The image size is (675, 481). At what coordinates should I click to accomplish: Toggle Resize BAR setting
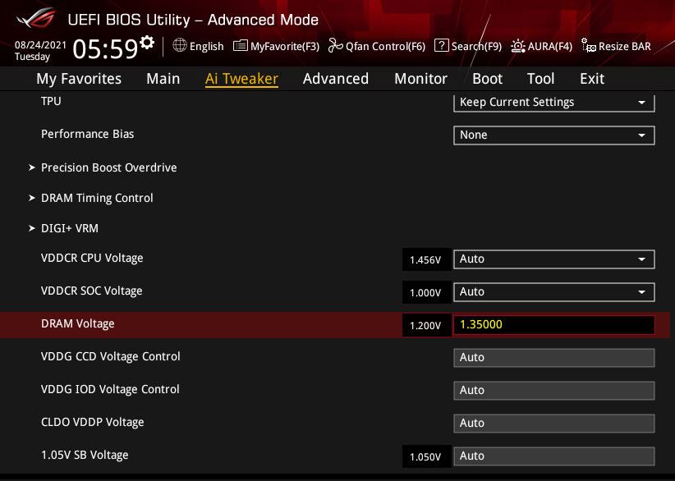tap(625, 47)
